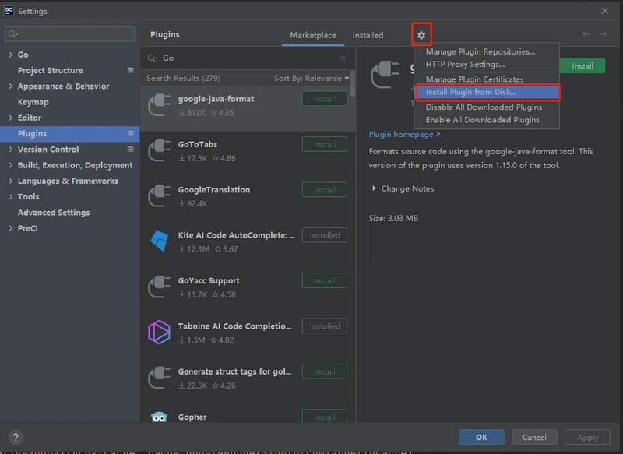Navigate back with the left arrow
The width and height of the screenshot is (623, 454).
pos(586,34)
